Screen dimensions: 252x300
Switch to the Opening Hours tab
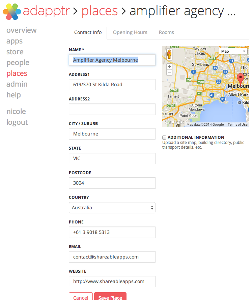(130, 32)
